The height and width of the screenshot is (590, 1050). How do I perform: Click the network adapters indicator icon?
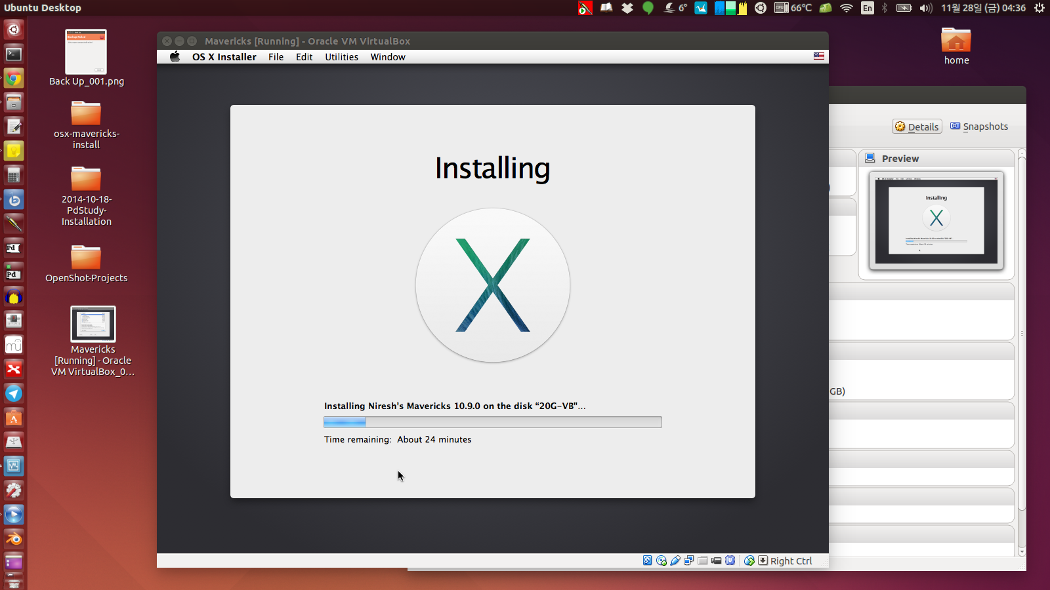(x=689, y=560)
